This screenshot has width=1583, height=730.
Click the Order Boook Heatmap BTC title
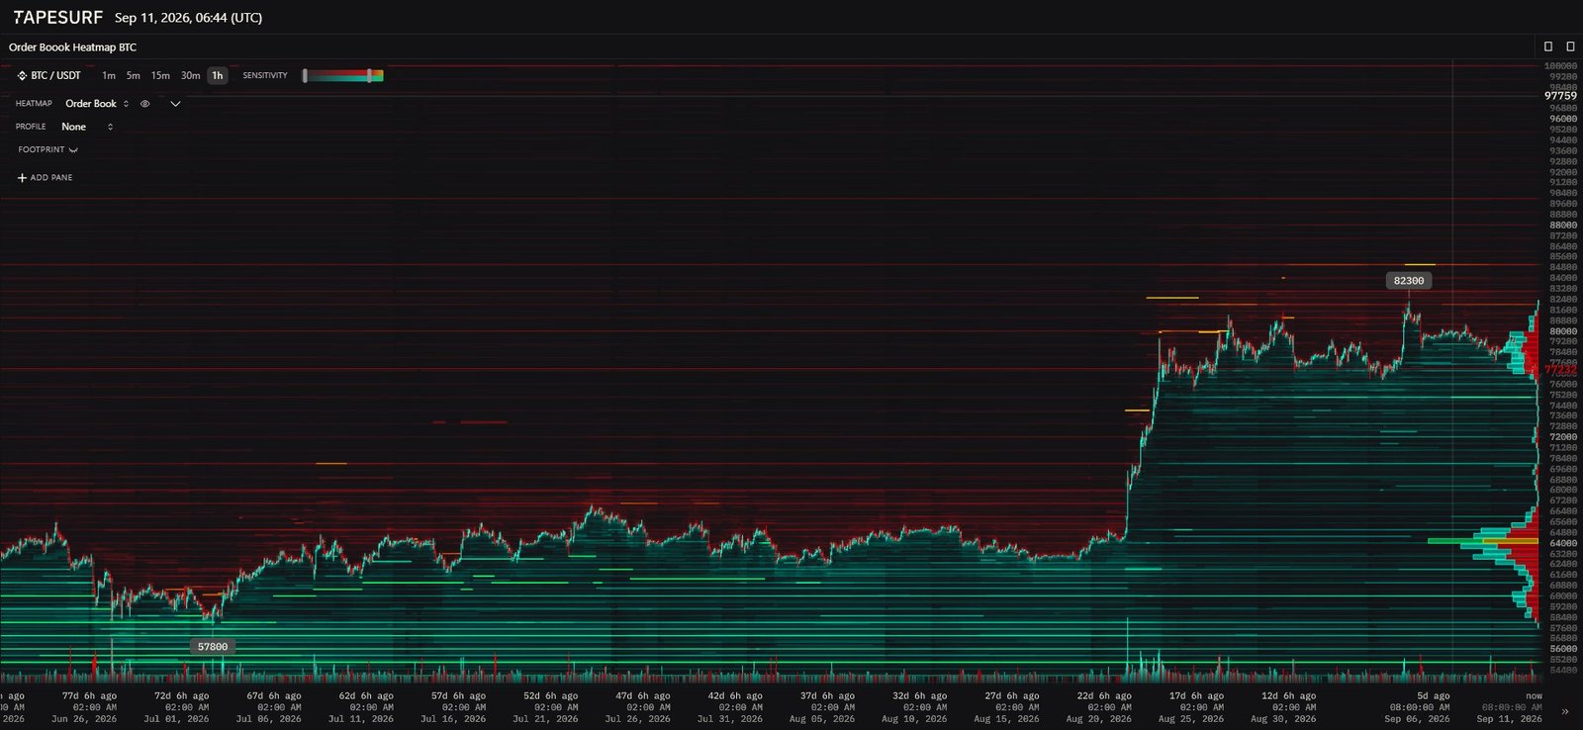pos(73,47)
